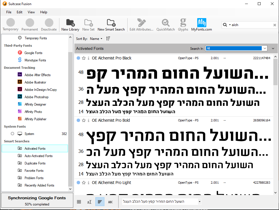The width and height of the screenshot is (279, 210).
Task: Switch to QuickType preview mode
Action: 89,202
